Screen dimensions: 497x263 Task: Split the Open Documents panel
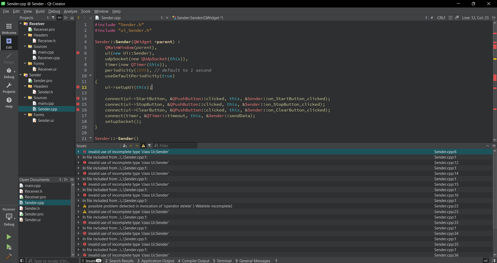[x=66, y=179]
